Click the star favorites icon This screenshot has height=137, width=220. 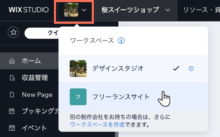point(13,32)
